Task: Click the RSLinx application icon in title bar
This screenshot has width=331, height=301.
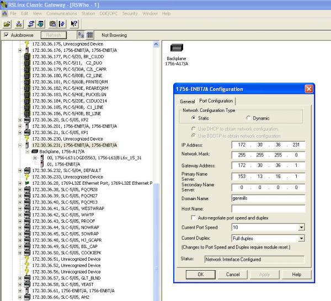Action: (x=4, y=4)
